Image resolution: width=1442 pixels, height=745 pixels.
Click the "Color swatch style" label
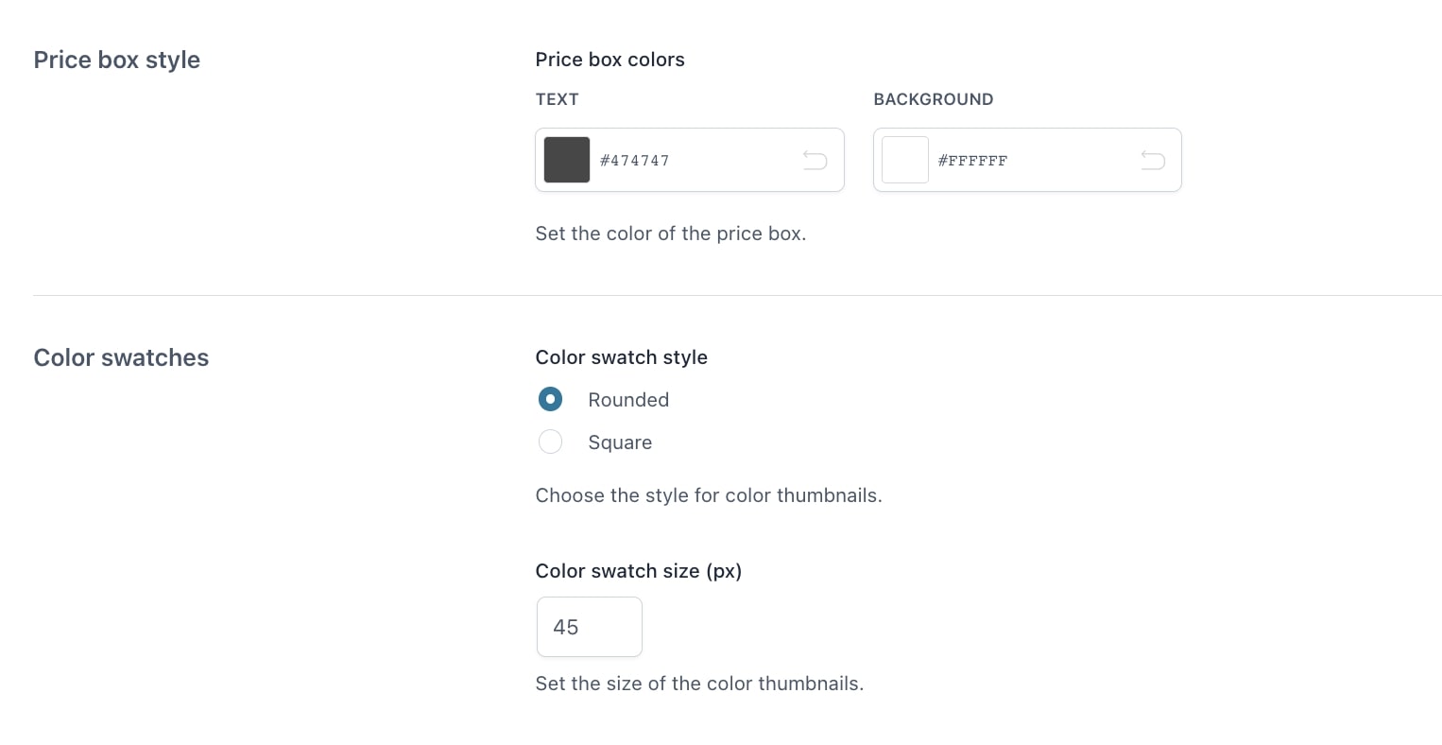[621, 357]
